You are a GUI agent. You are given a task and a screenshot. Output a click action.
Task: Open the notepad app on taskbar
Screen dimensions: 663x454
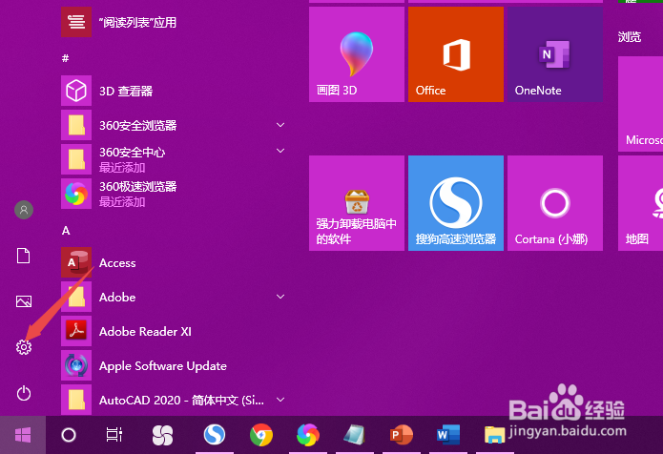pyautogui.click(x=354, y=435)
